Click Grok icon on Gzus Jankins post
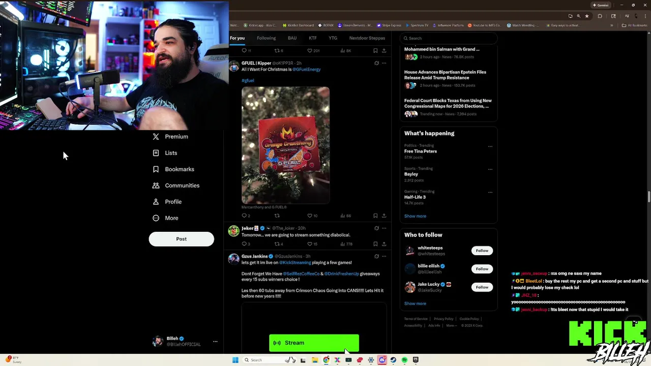651x366 pixels. click(376, 256)
